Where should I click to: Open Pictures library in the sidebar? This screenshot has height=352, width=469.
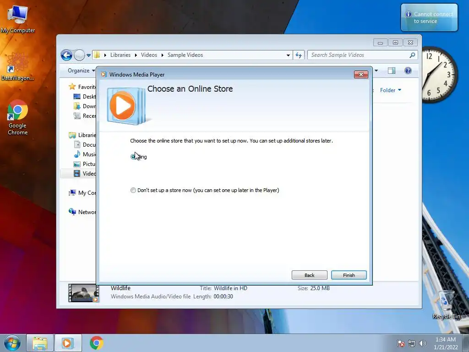[85, 164]
